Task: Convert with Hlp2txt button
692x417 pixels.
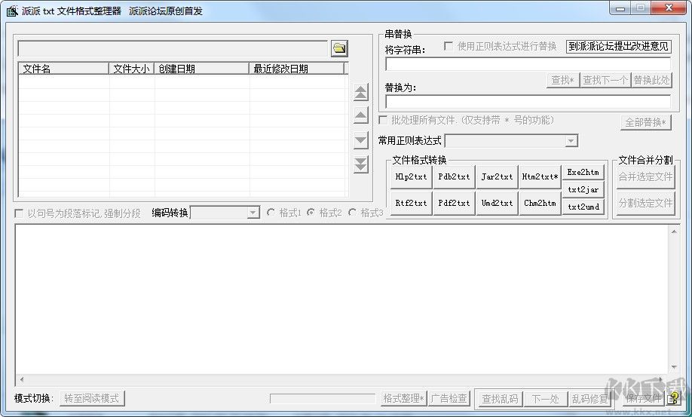Action: [411, 177]
